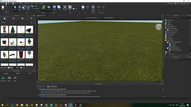Switch to the HOME ribbon tab
Viewport: 191px width, 107px height.
point(21,4)
